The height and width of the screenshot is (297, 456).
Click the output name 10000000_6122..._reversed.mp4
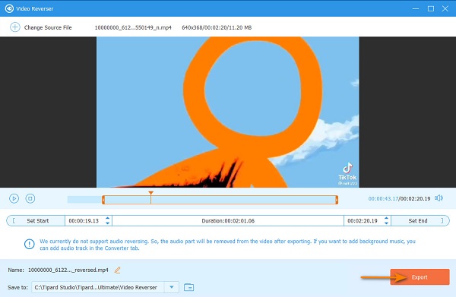pyautogui.click(x=68, y=270)
